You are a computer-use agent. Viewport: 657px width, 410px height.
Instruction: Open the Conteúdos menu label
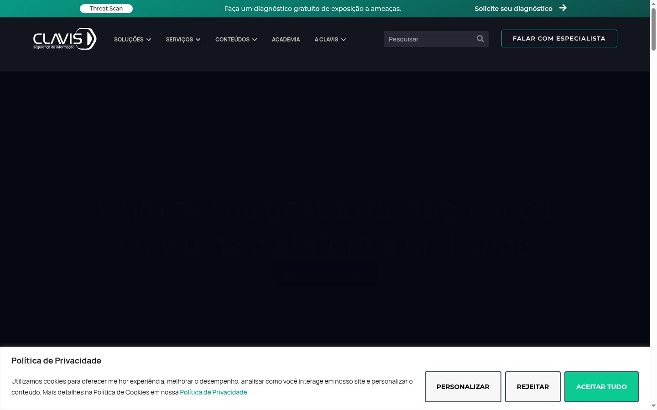(x=232, y=40)
